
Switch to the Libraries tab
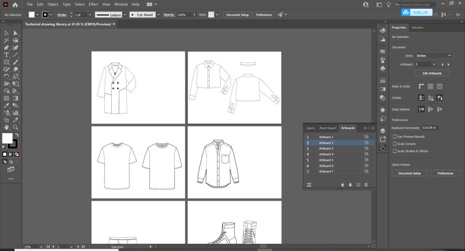417,28
